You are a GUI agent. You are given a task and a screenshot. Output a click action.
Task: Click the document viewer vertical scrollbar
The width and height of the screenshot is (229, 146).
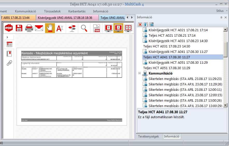(x=131, y=86)
